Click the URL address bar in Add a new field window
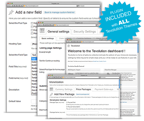 coord(50,6)
